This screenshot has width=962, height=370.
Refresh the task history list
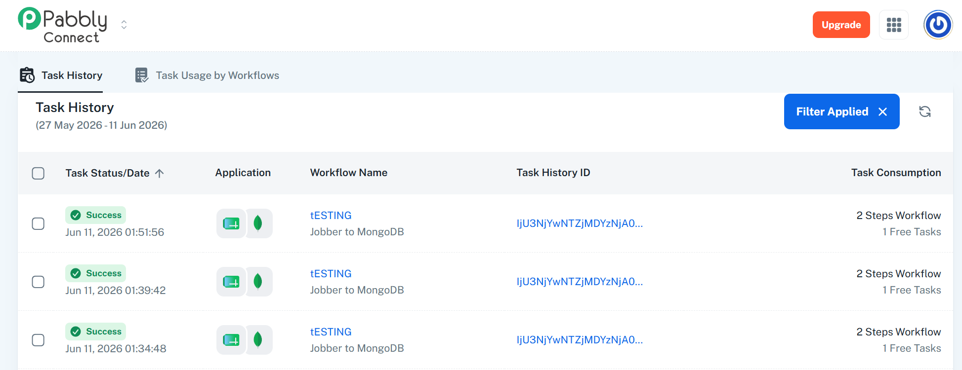tap(925, 112)
